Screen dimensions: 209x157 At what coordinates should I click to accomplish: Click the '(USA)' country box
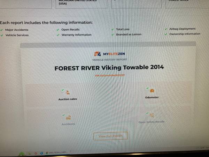point(82,4)
